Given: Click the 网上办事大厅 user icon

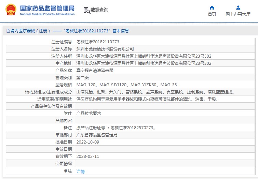Looking at the screenshot, I should [238, 8].
